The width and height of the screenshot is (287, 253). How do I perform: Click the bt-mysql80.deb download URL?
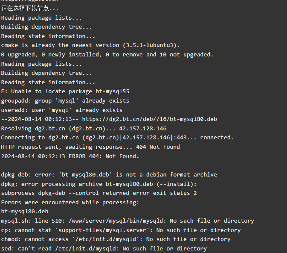click(149, 119)
